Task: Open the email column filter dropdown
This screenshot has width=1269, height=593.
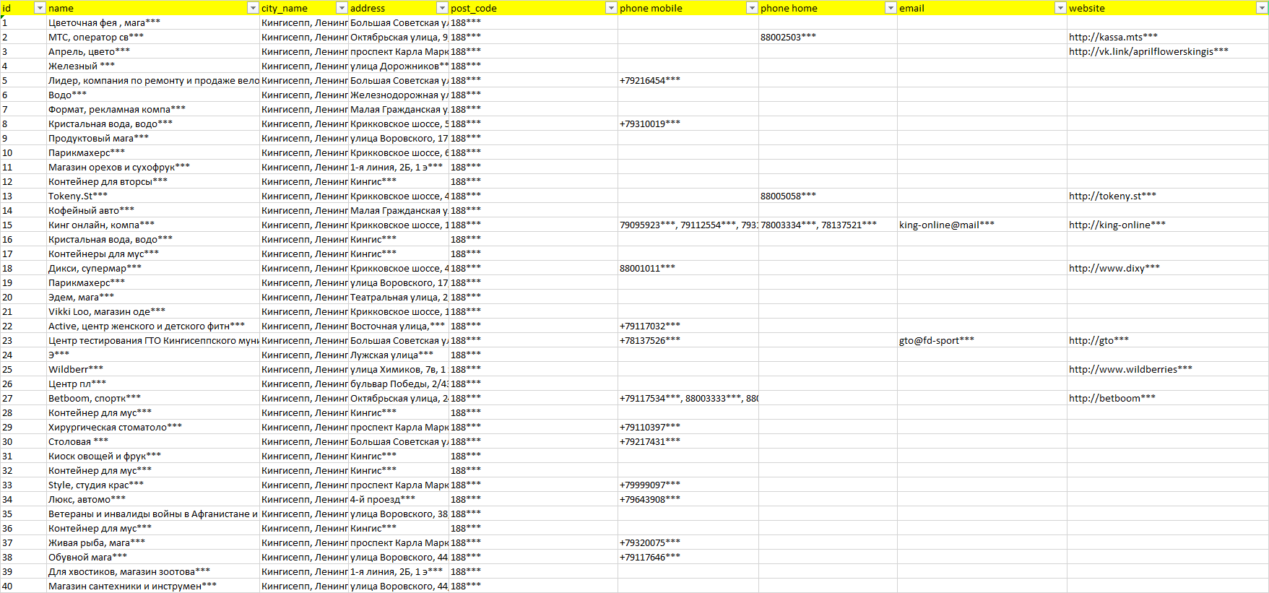Action: click(x=1060, y=8)
